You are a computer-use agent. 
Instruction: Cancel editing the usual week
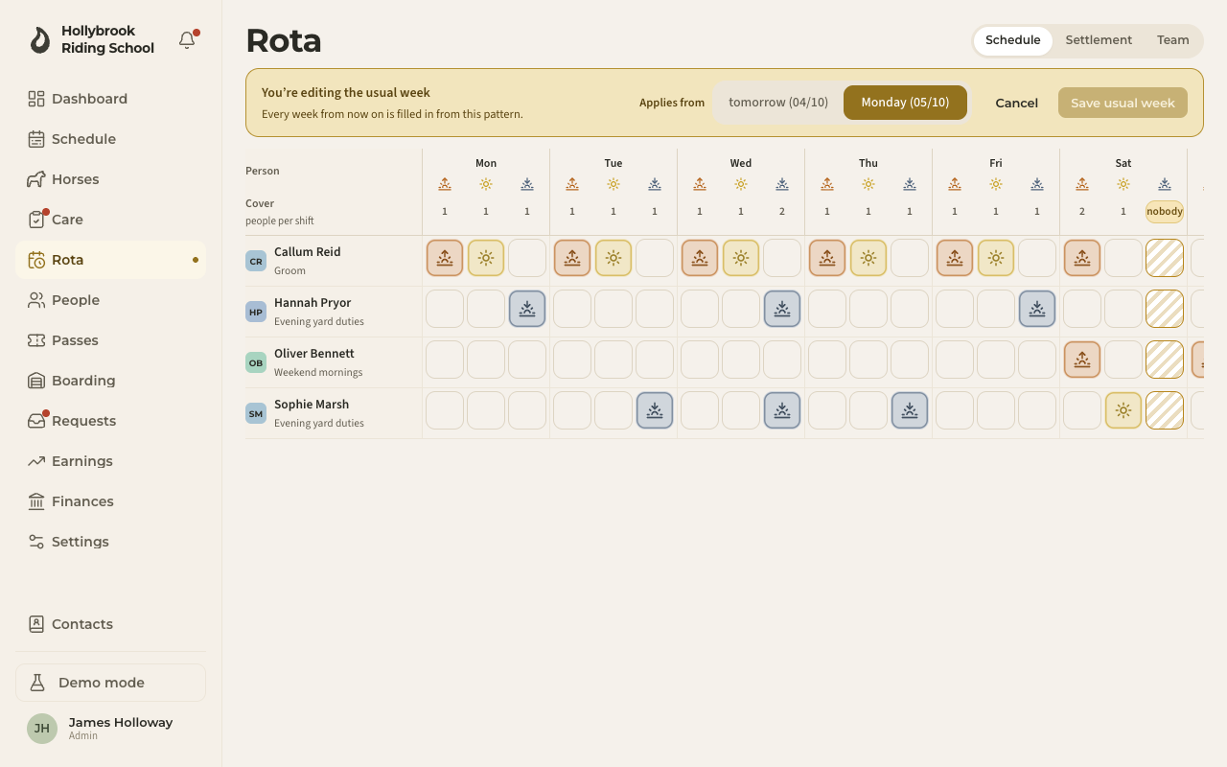coord(1016,103)
